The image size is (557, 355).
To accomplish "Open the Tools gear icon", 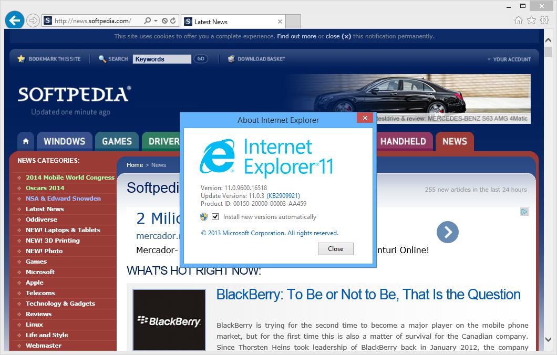I will coord(544,20).
